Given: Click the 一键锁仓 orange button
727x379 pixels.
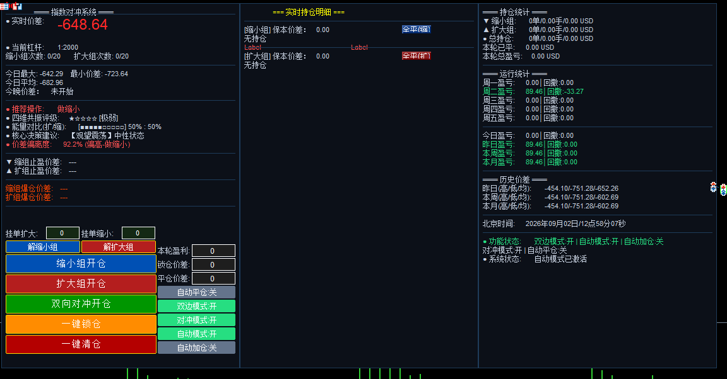Looking at the screenshot, I should tap(81, 324).
